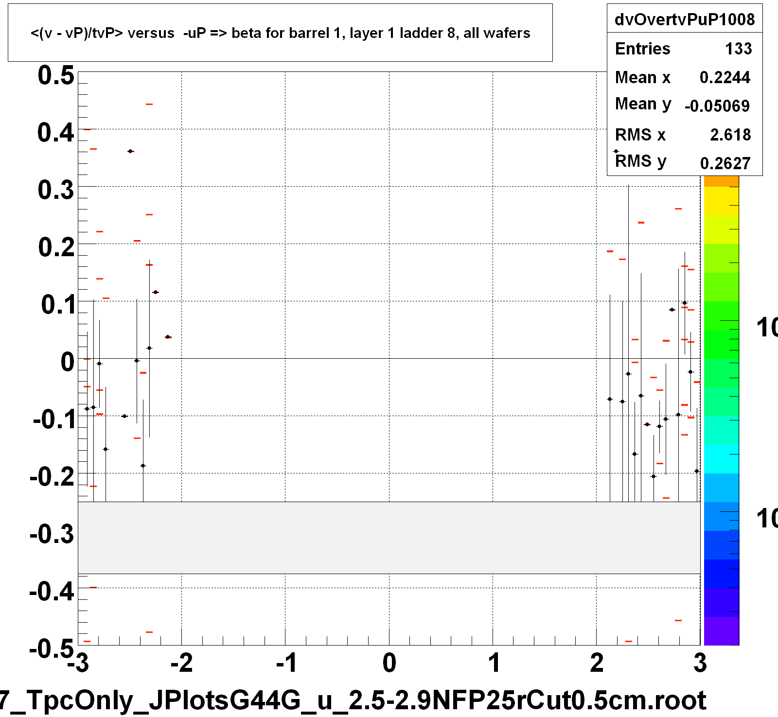Click x-axis label 3
This screenshot has width=778, height=717.
pos(700,663)
